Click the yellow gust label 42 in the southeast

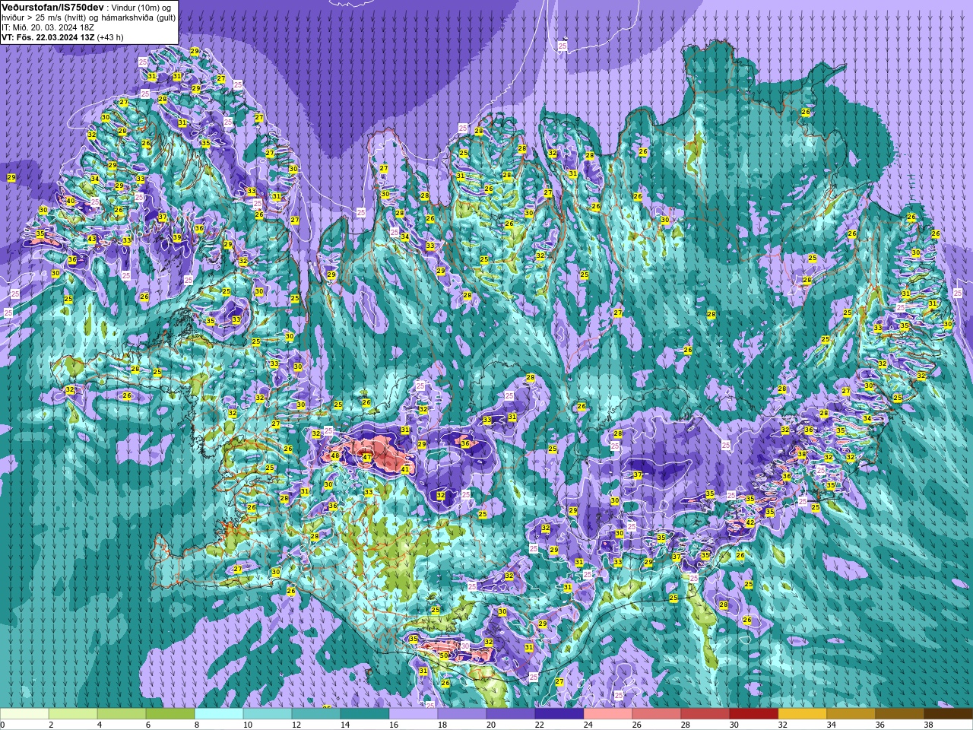[750, 523]
